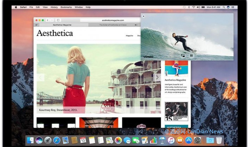Image resolution: width=250 pixels, height=147 pixels.
Task: Click the Aesthetica site logo
Action: [55, 33]
